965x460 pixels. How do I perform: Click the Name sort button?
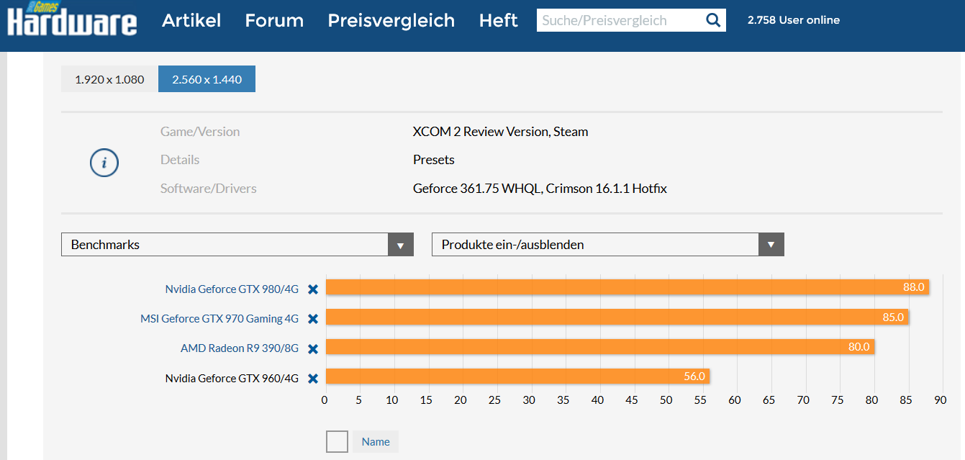pos(376,442)
